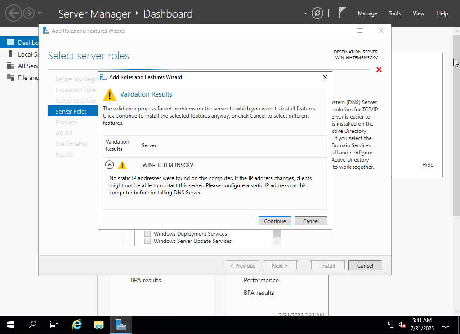Open Internet Explorer from the taskbar
The height and width of the screenshot is (334, 460).
coord(77,324)
